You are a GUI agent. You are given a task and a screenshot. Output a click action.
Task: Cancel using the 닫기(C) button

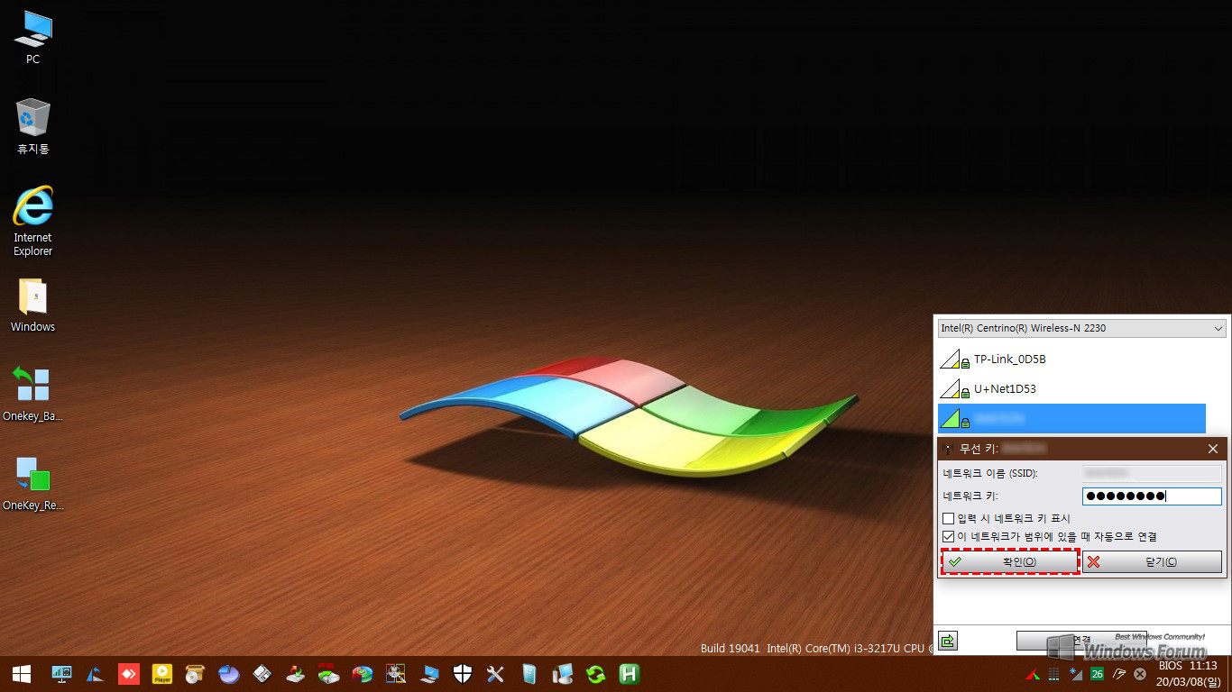pyautogui.click(x=1153, y=562)
